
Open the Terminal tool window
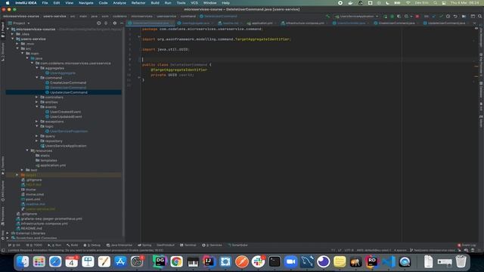coord(188,245)
